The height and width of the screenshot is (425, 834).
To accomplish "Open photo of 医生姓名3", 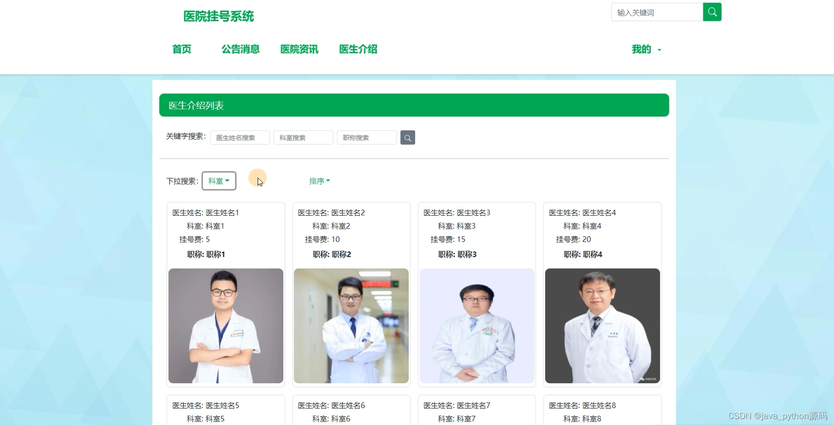I will [x=477, y=326].
